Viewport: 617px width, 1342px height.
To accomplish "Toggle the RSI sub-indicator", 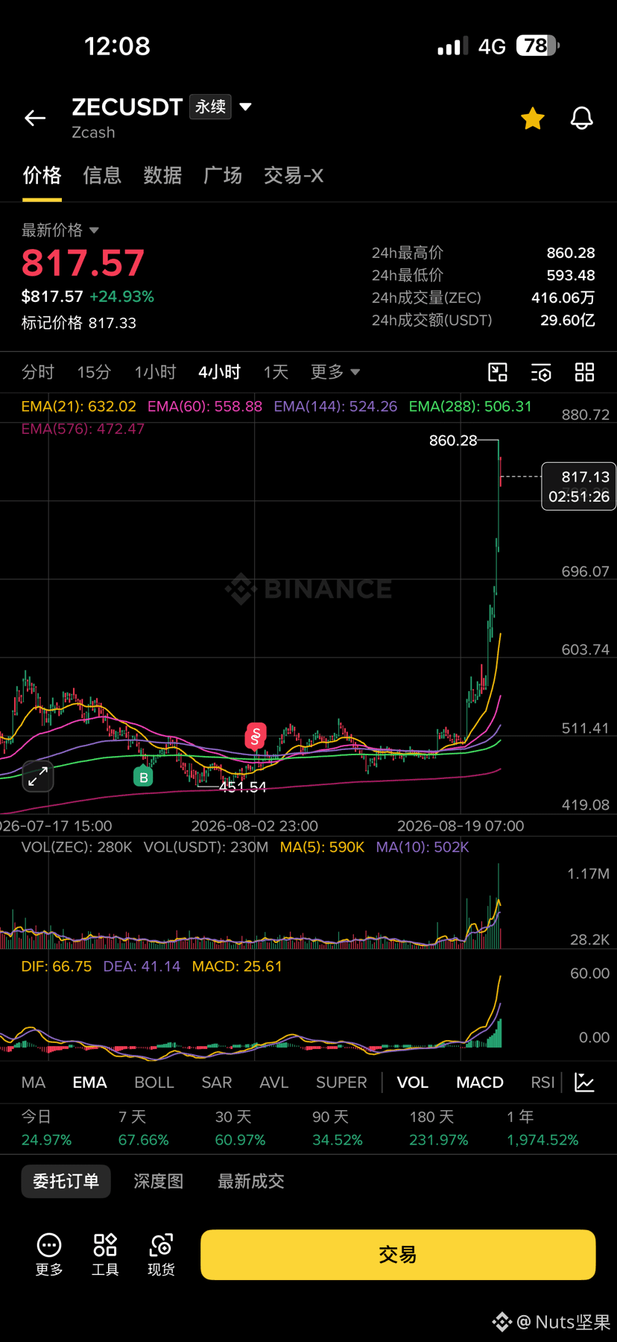I will tap(542, 1083).
